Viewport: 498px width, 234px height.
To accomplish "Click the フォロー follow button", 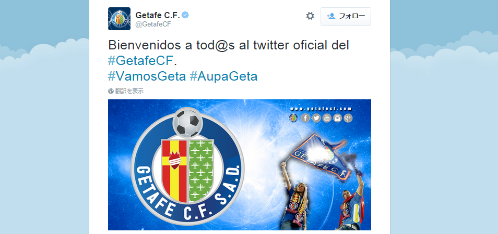I will 346,17.
